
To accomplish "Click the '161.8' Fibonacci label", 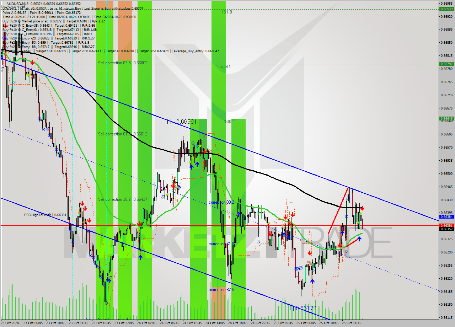I will [226, 12].
